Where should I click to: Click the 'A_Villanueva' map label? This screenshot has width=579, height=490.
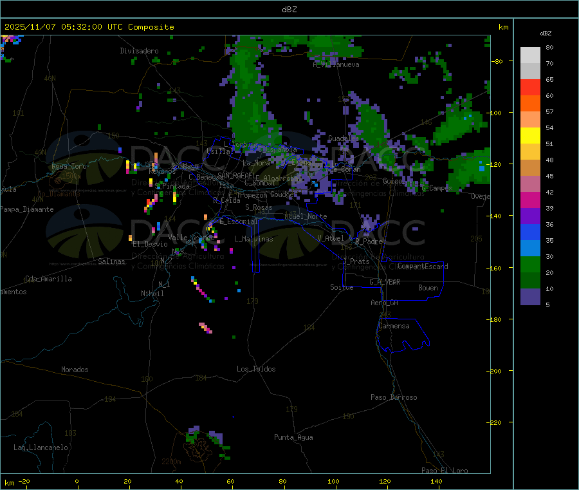[336, 64]
